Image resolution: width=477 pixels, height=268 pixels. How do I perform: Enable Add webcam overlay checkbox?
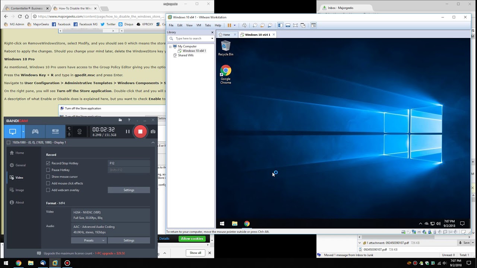48,190
